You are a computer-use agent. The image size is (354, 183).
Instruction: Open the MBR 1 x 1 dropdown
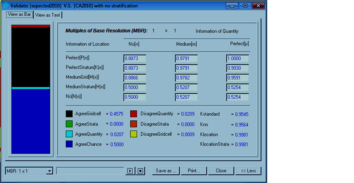tap(49, 171)
